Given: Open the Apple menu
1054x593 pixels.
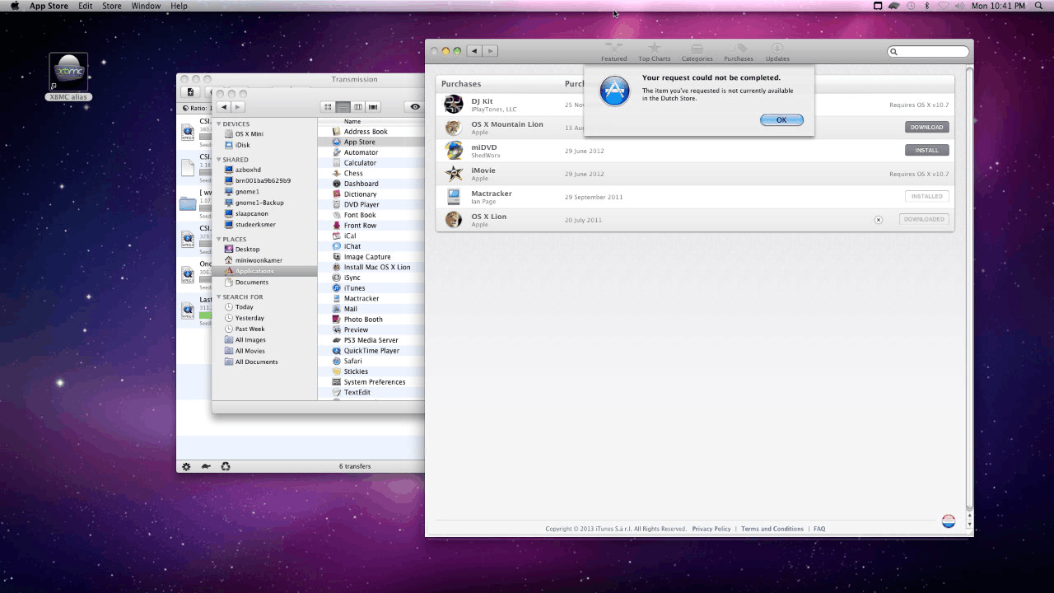Looking at the screenshot, I should (14, 6).
